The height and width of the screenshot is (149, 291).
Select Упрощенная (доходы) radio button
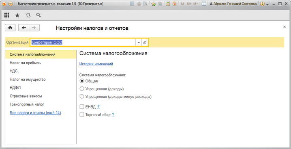pos(81,89)
